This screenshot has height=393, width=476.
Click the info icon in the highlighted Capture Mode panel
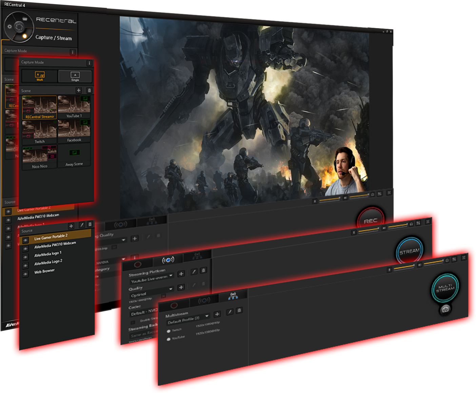tap(90, 63)
